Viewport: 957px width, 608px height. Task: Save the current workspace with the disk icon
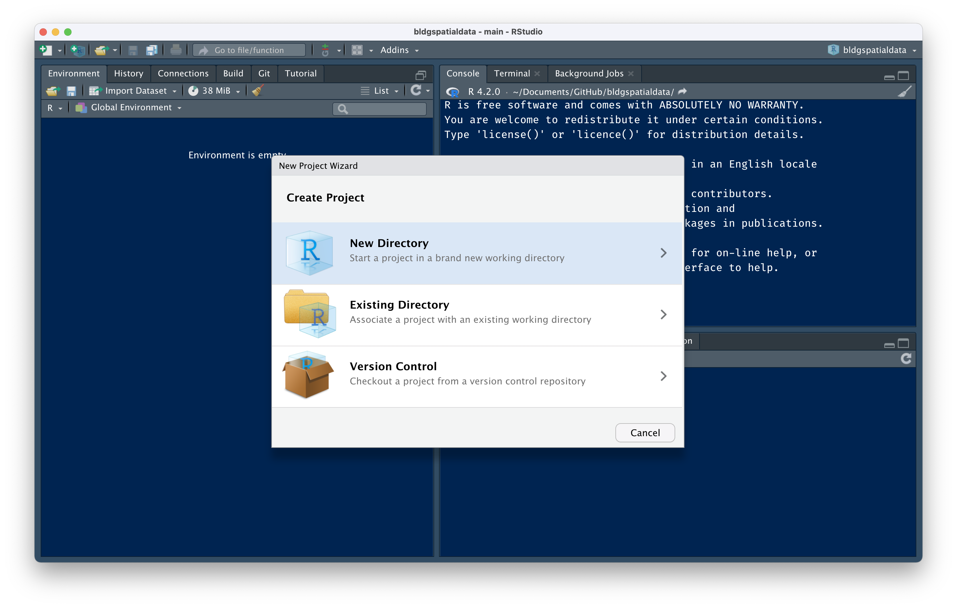coord(72,91)
